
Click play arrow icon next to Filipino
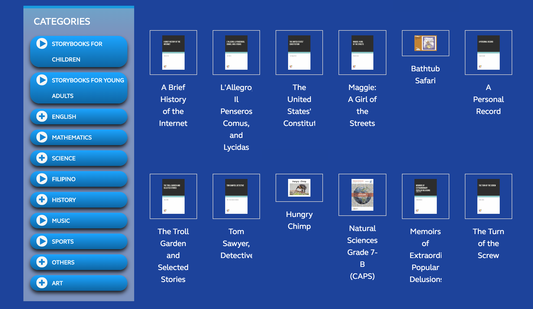[42, 179]
